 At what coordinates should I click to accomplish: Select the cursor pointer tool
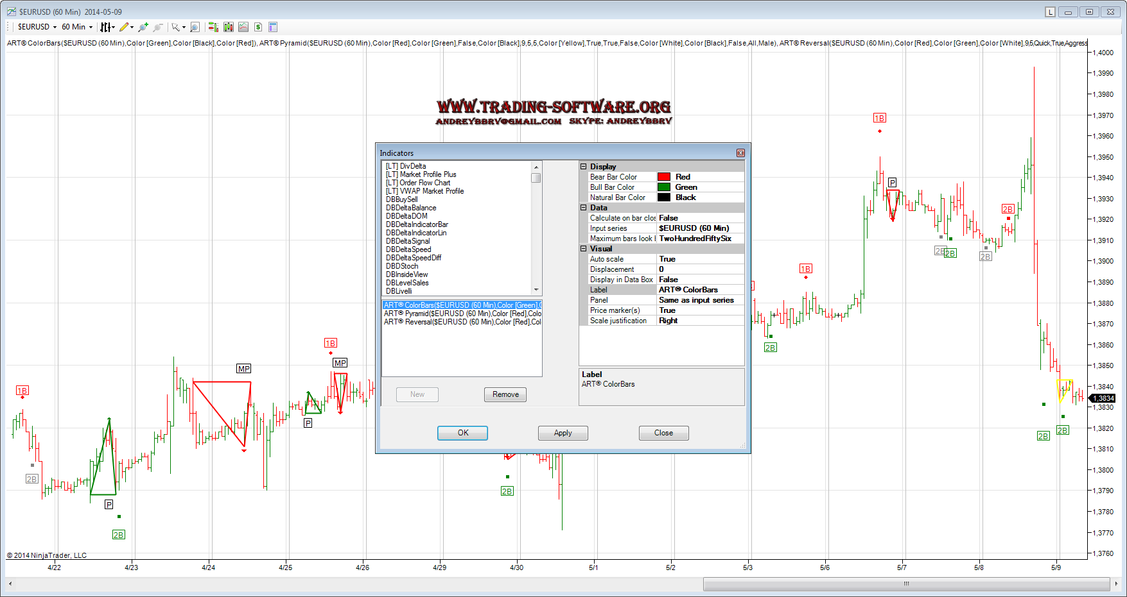175,27
